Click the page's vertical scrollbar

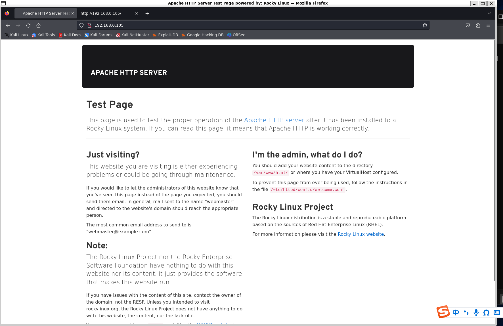click(494, 161)
